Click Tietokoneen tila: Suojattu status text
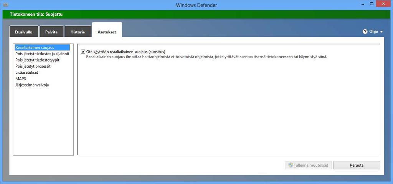Screen dimensions: 393x184 (x=36, y=14)
